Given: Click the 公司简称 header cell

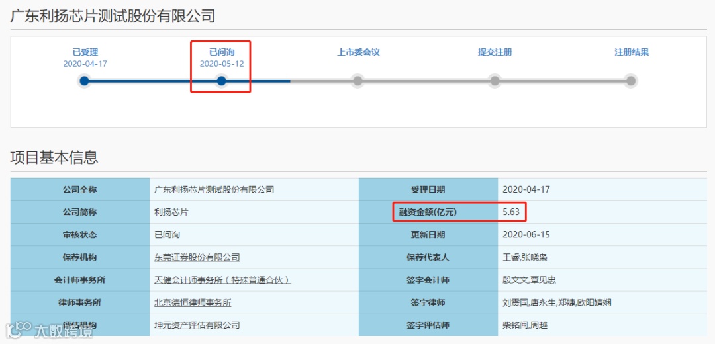Looking at the screenshot, I should tap(80, 212).
